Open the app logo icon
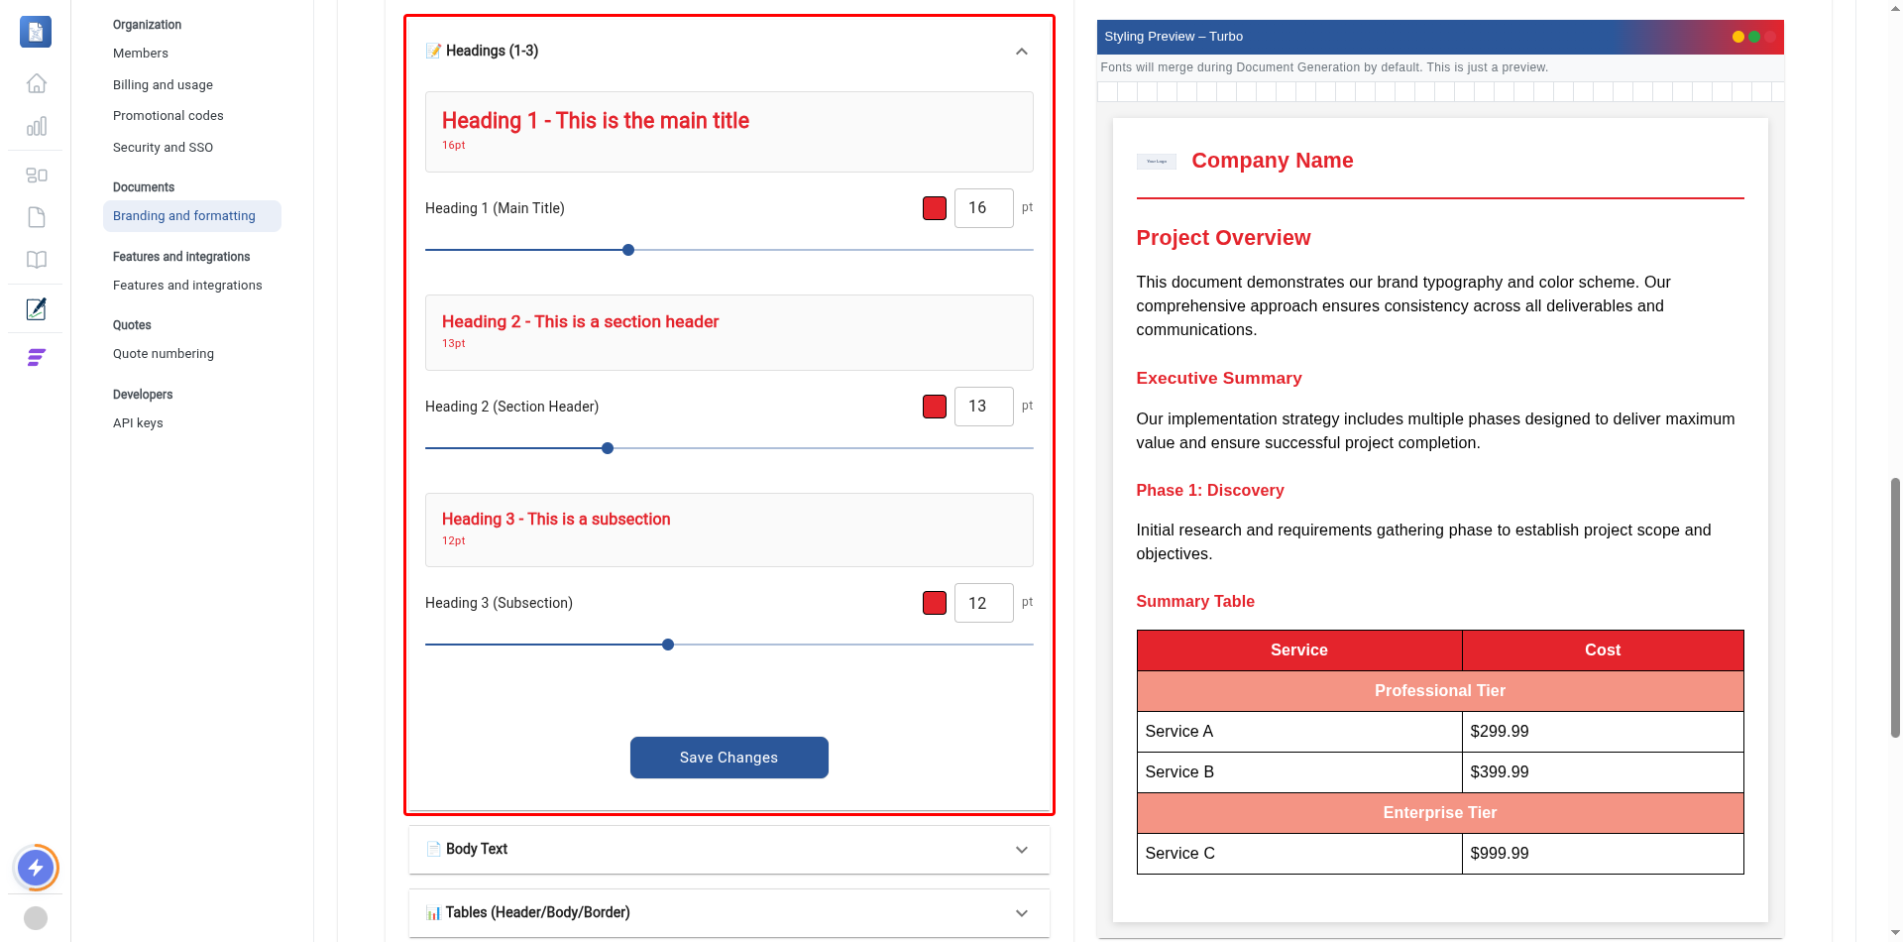 tap(36, 32)
